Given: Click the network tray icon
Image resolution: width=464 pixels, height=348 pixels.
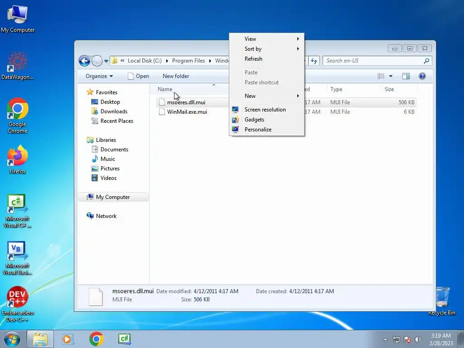Looking at the screenshot, I should coord(396,339).
